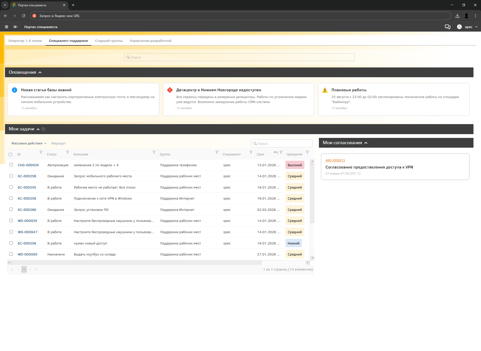Viewport: 481px width, 351px height.
Task: Open the hamburger navigation menu
Action: (7, 27)
